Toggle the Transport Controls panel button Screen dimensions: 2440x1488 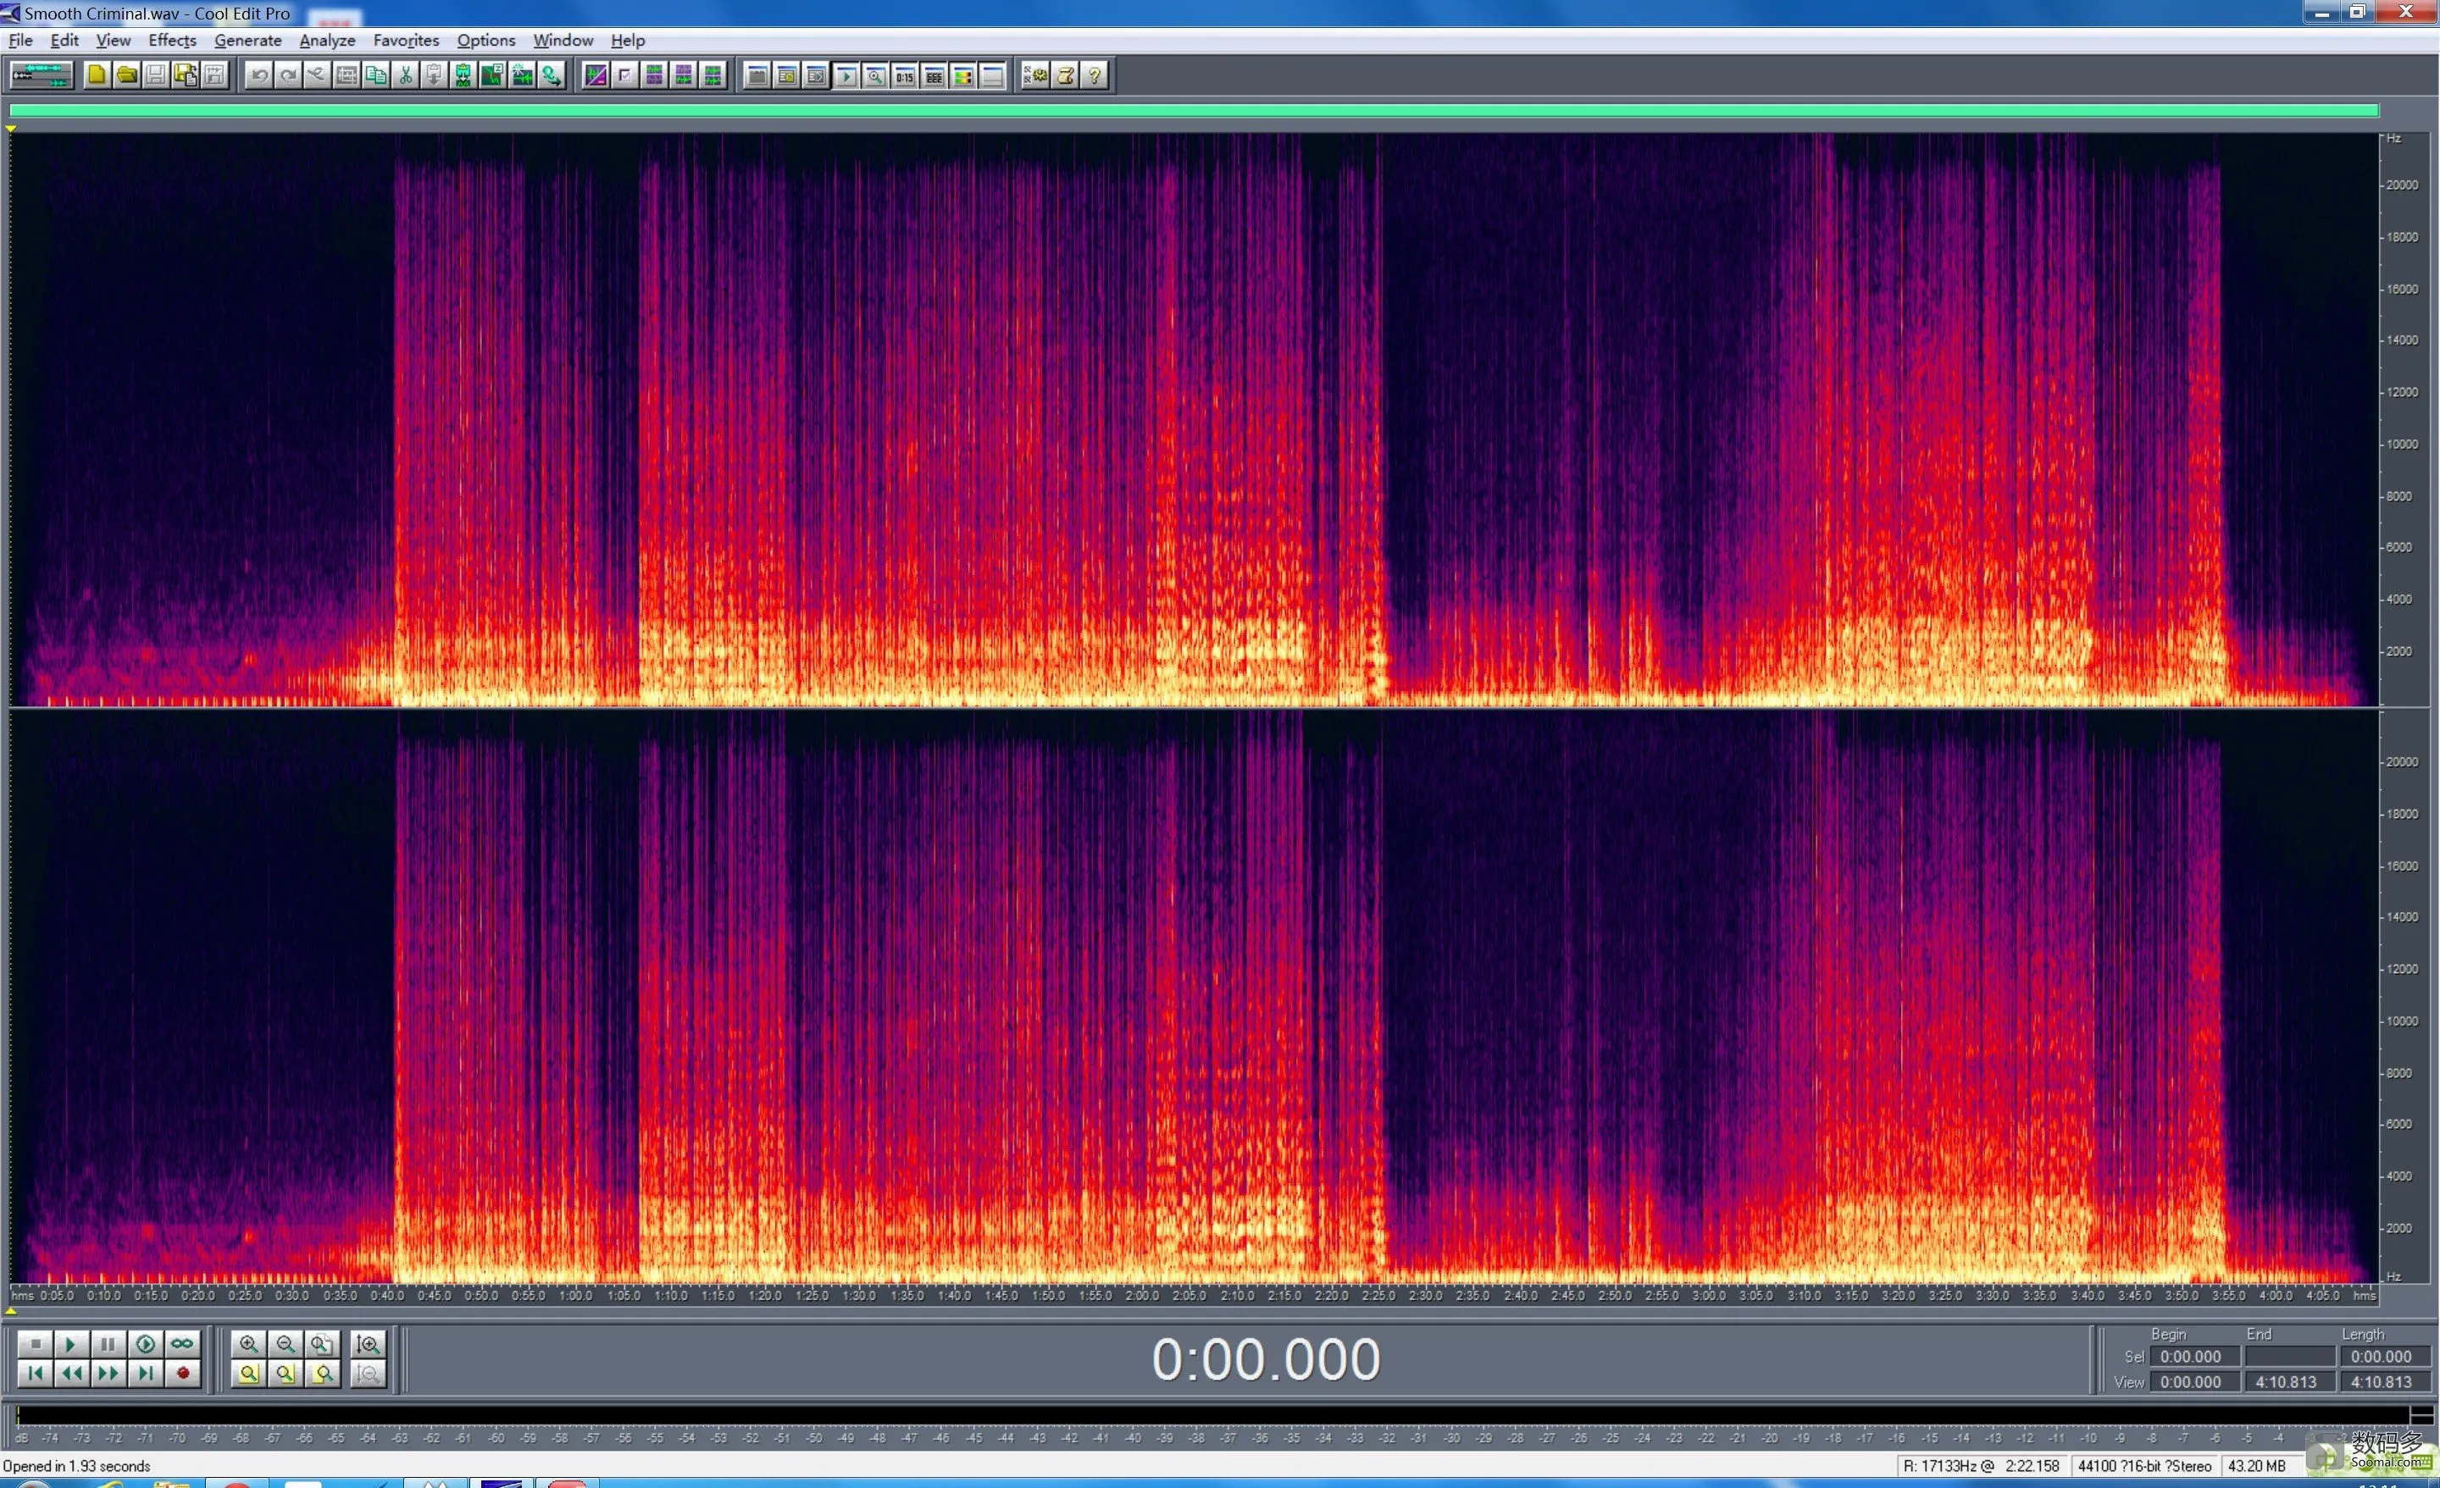(846, 75)
